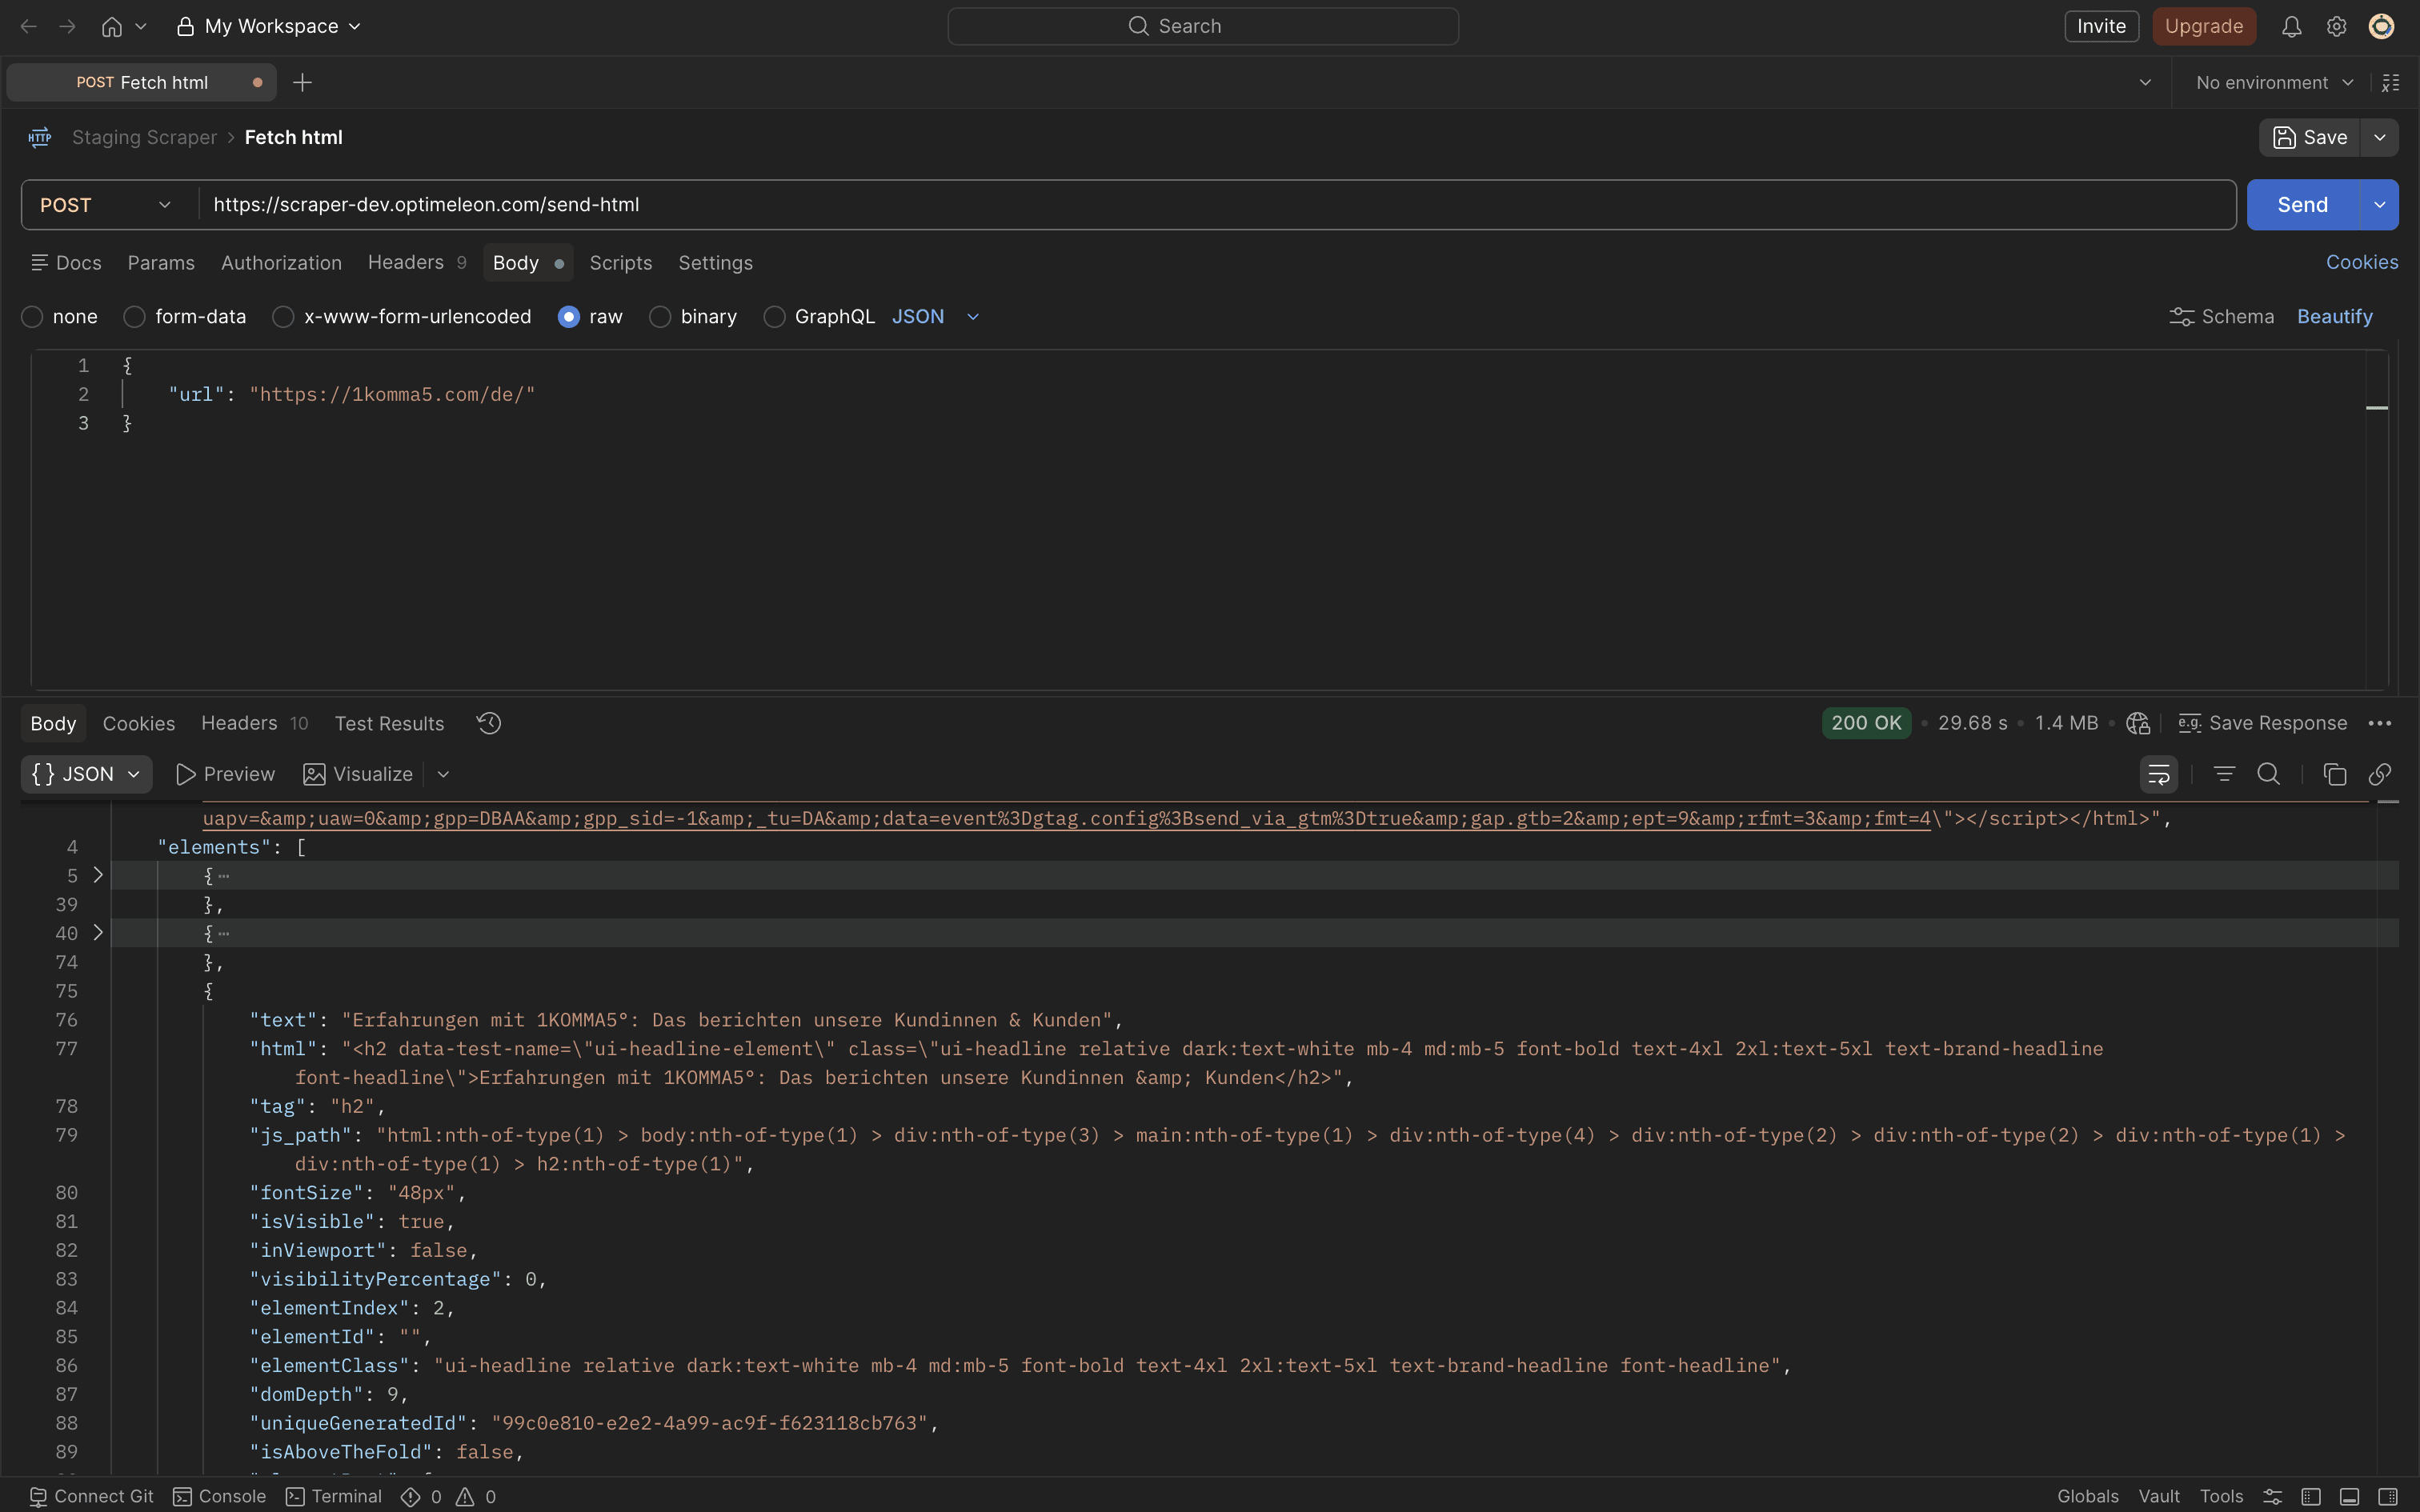Click the Invite button
The width and height of the screenshot is (2420, 1512).
click(2101, 26)
